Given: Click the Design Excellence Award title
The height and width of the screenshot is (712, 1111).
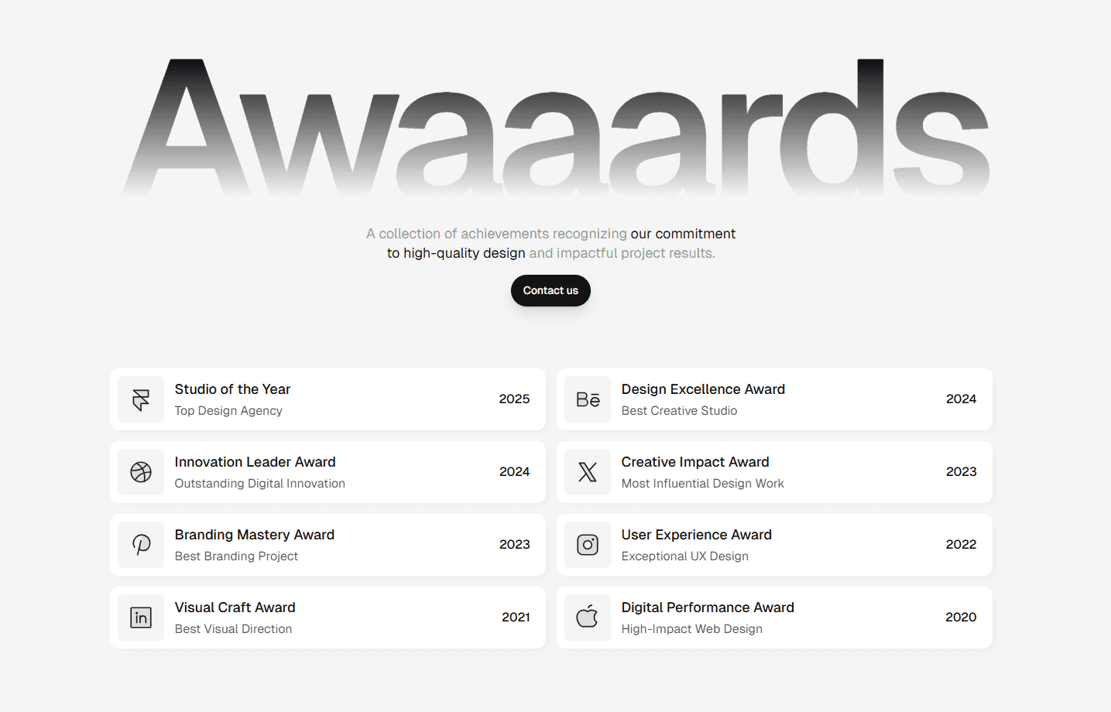Looking at the screenshot, I should click(x=703, y=389).
